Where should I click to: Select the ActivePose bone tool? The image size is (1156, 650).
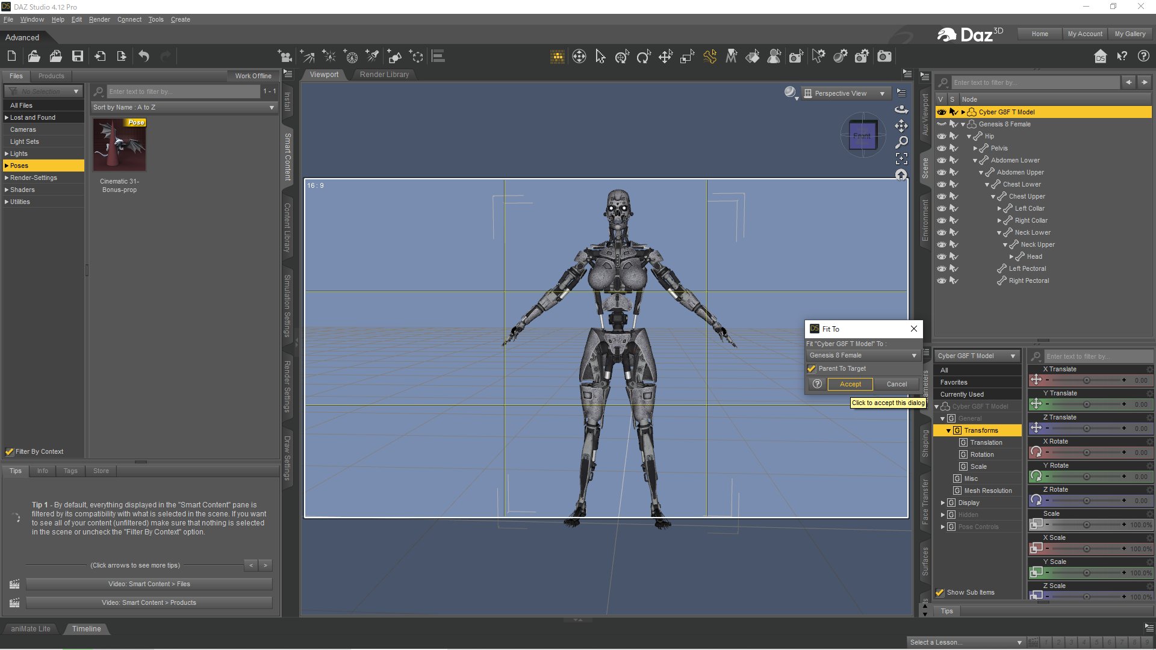click(x=710, y=57)
